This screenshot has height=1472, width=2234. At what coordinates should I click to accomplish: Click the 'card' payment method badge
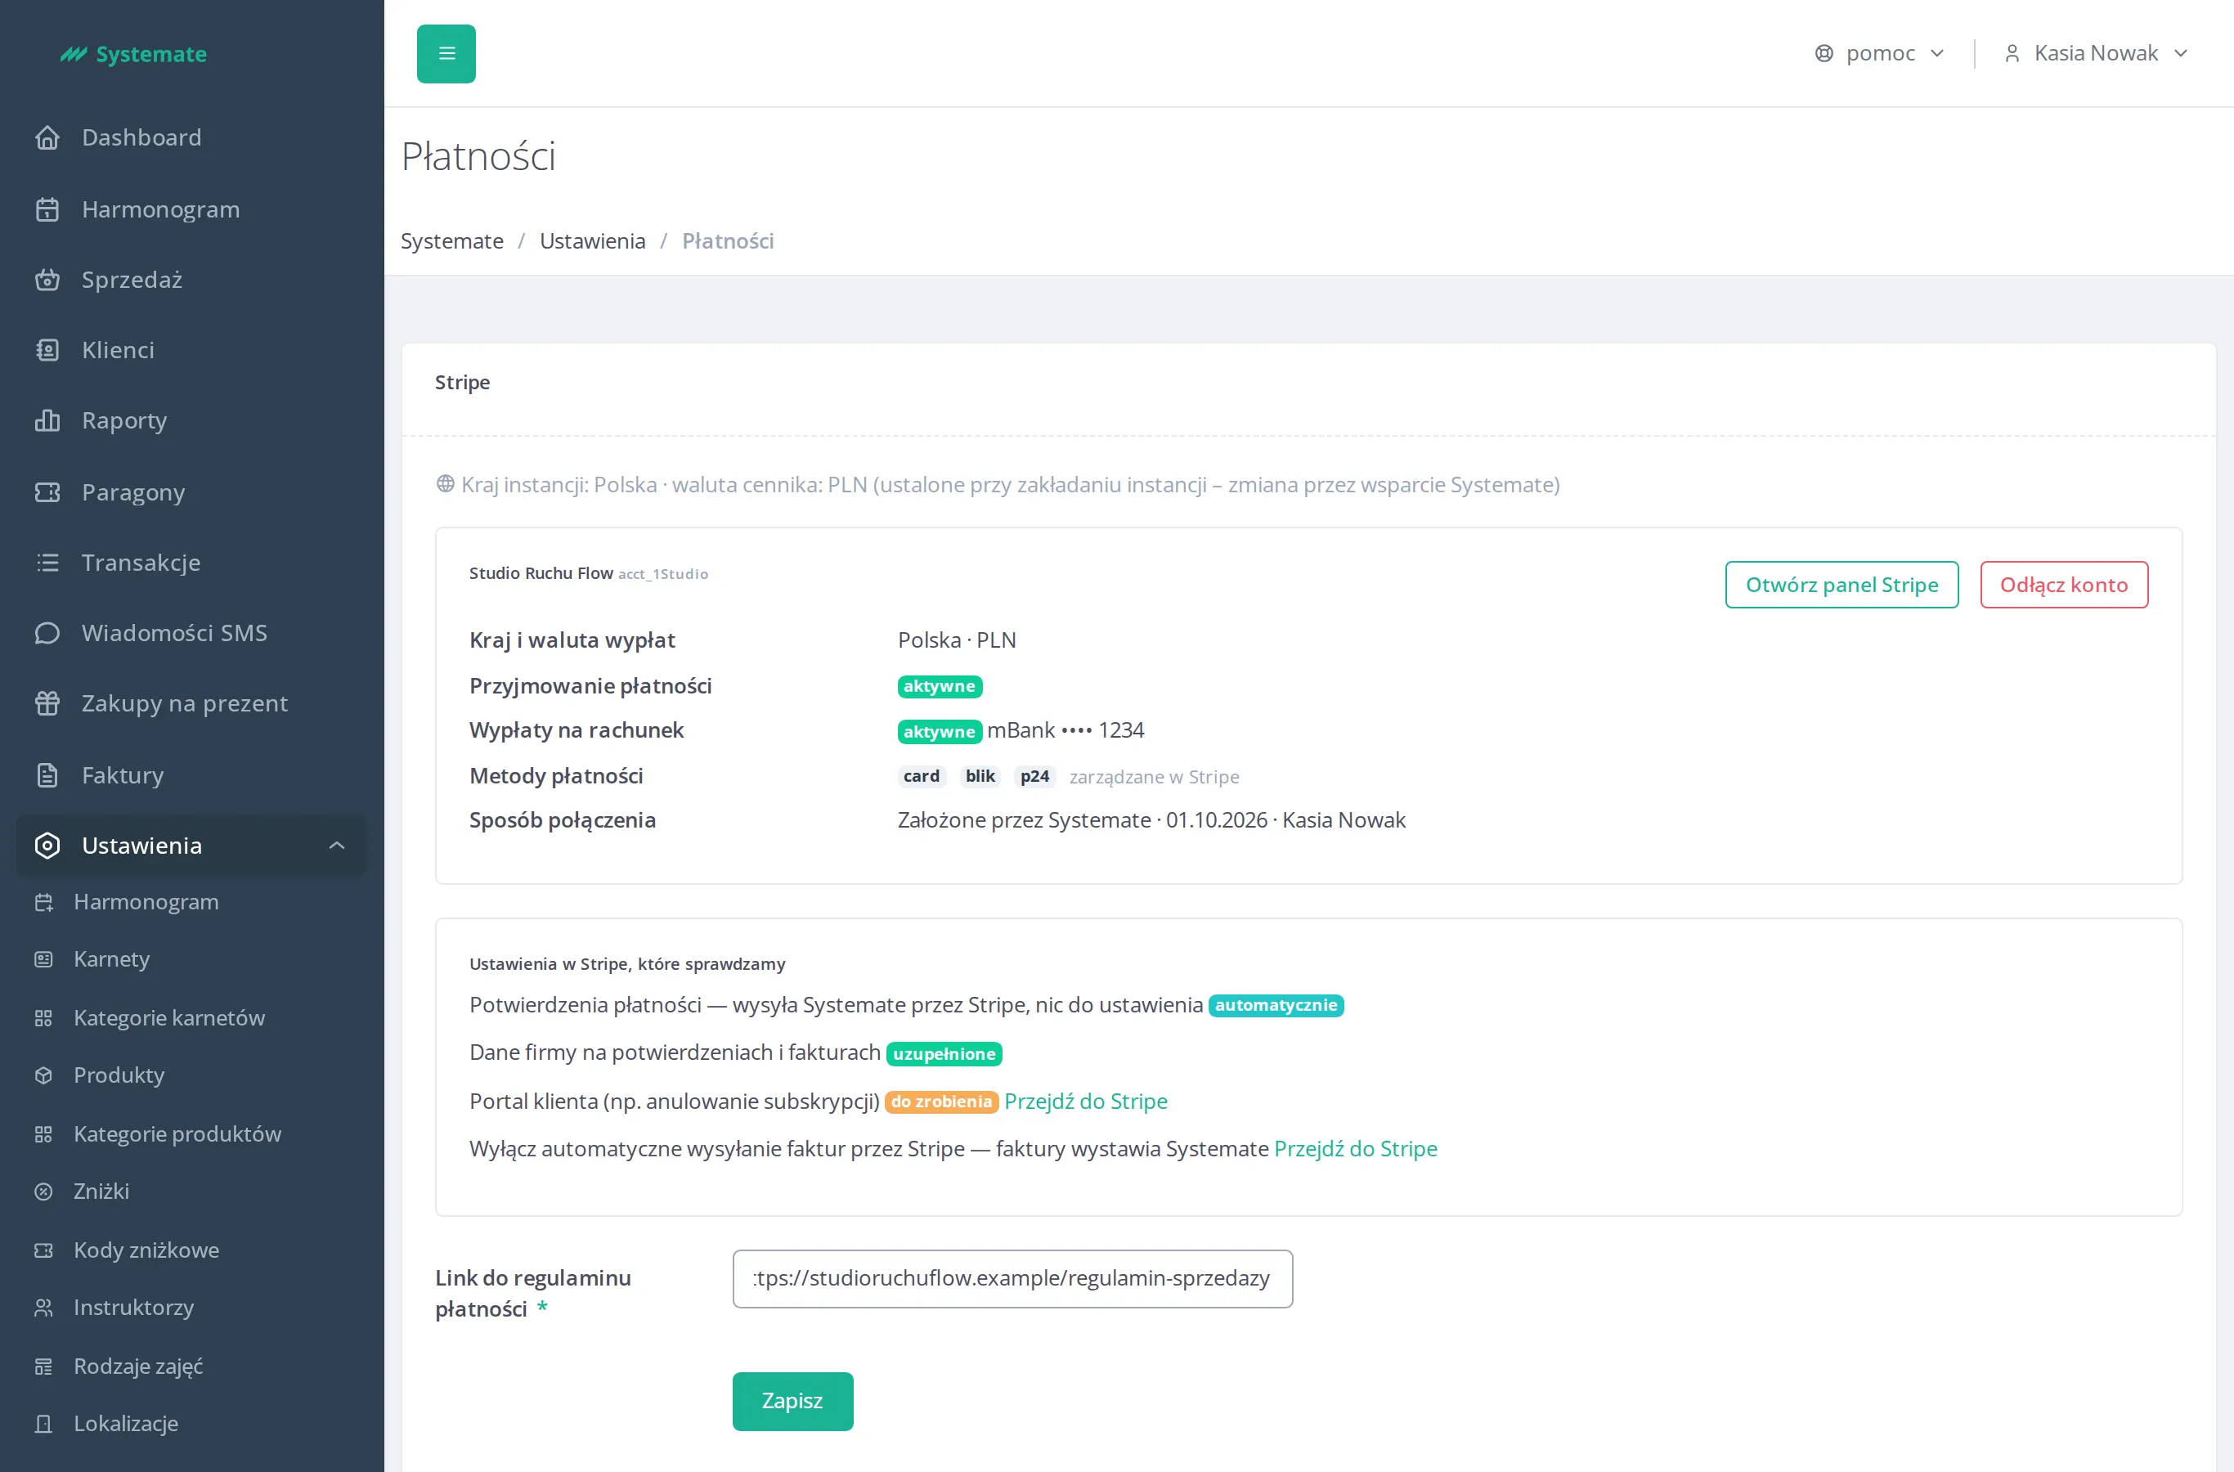[921, 776]
